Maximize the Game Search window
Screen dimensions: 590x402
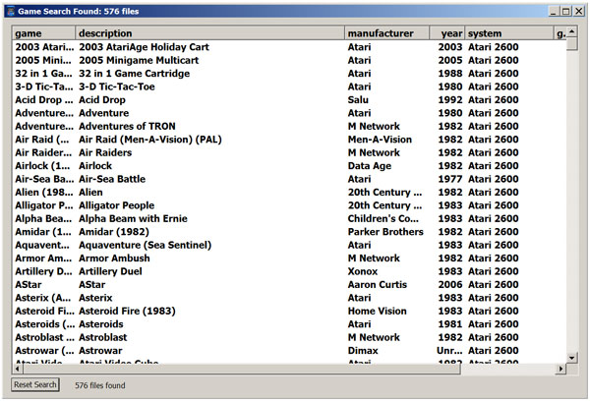point(564,10)
